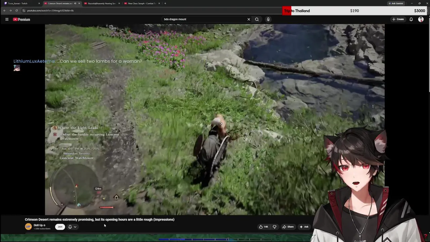The height and width of the screenshot is (242, 430).
Task: Like the video with 14K likes
Action: [x=263, y=227]
